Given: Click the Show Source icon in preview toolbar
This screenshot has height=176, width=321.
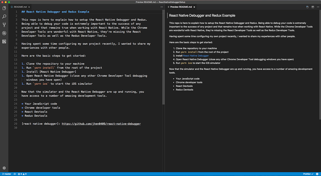Looking at the screenshot, I should (307, 7).
